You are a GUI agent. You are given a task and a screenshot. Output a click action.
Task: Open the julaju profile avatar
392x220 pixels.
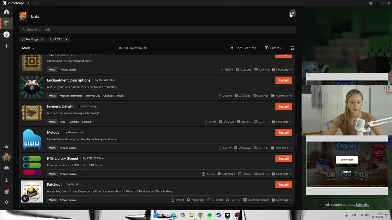coord(23,16)
